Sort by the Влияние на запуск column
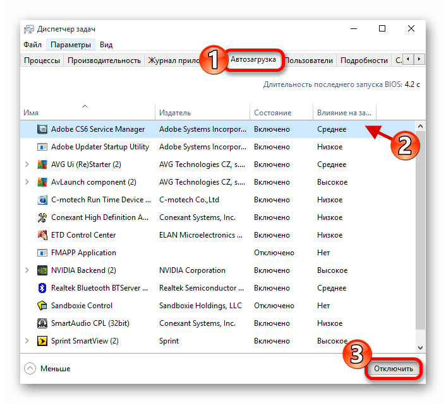Image resolution: width=446 pixels, height=404 pixels. [x=344, y=112]
